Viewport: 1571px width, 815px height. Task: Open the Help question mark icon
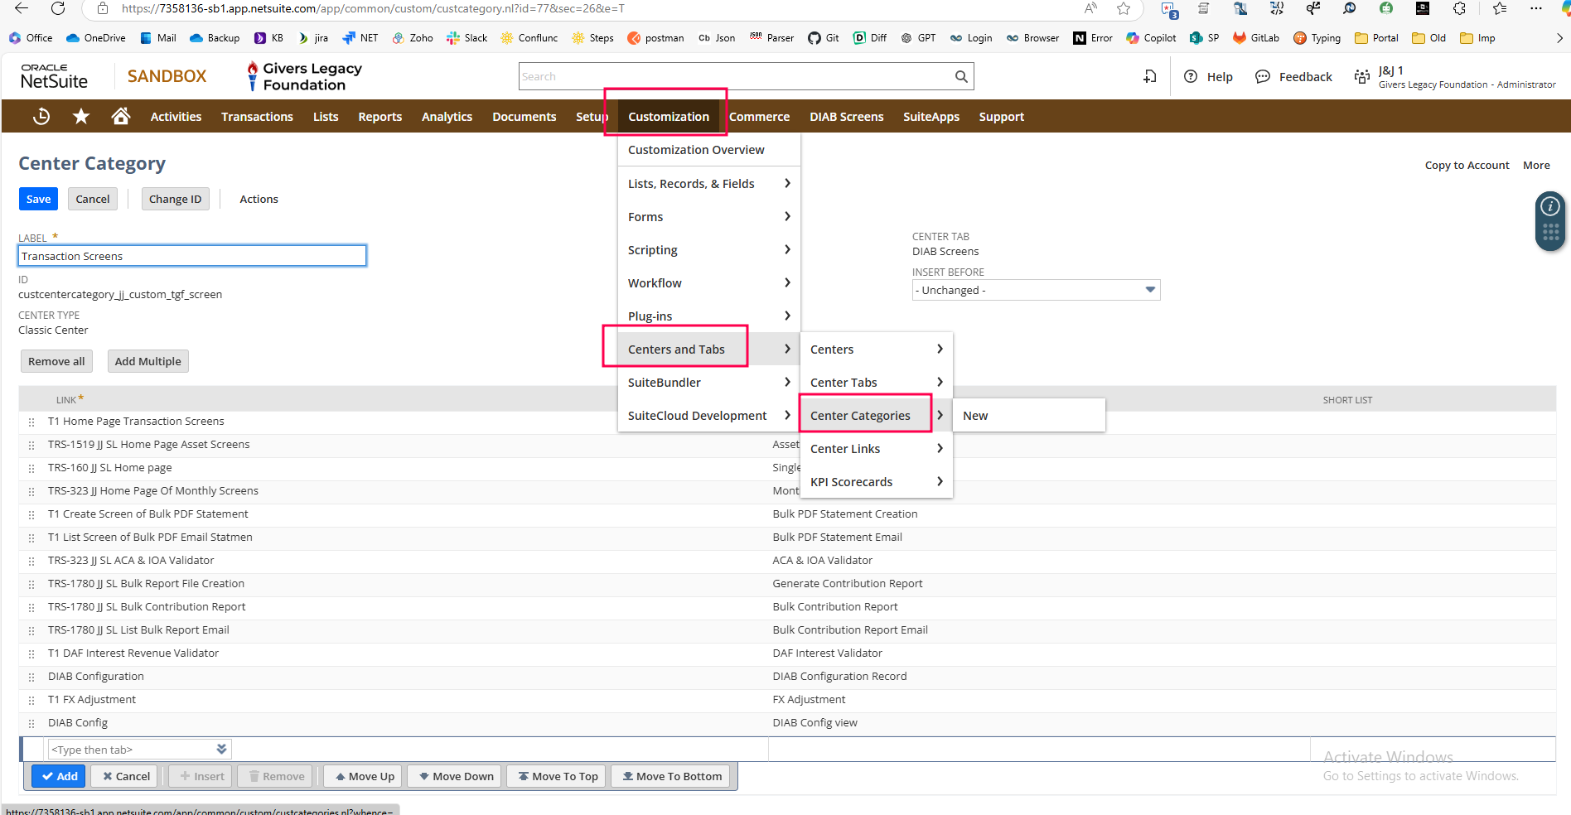click(1191, 76)
